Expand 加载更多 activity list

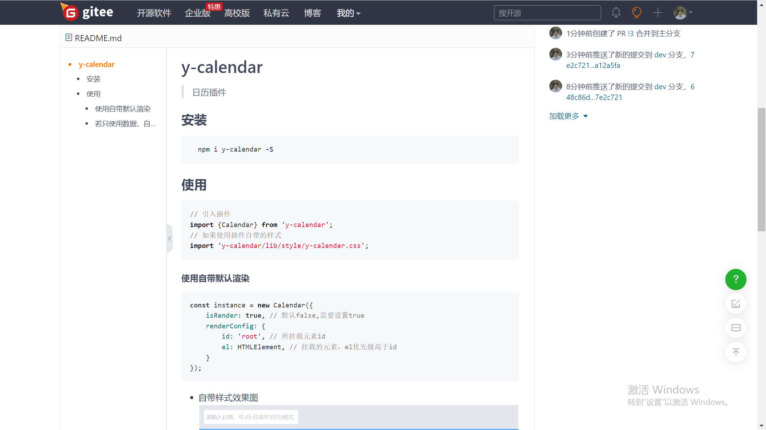coord(568,116)
